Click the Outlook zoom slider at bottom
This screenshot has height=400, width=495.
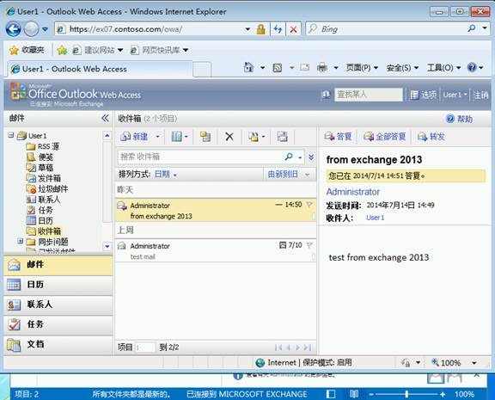[x=406, y=394]
